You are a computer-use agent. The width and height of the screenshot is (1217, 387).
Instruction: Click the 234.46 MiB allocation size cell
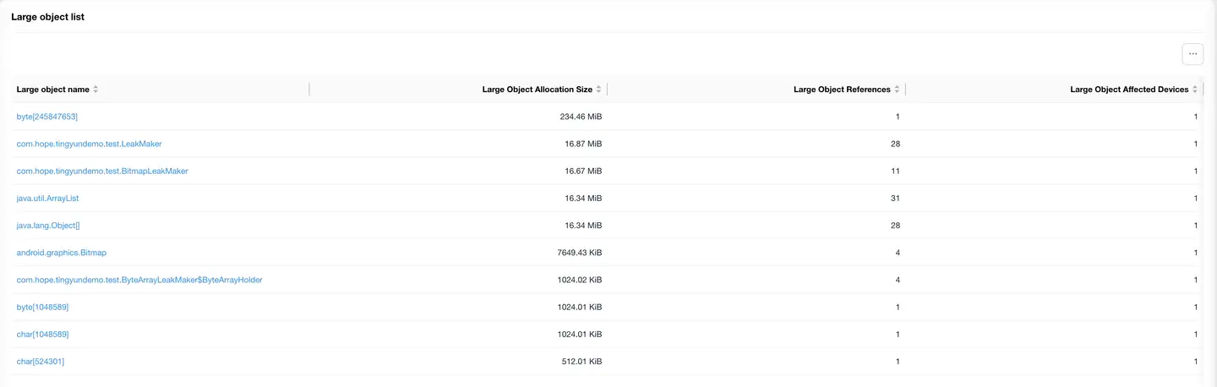pyautogui.click(x=581, y=117)
